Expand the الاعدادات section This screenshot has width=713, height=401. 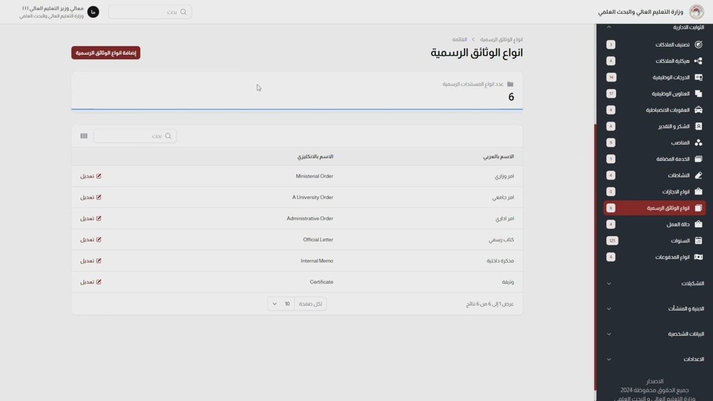609,359
